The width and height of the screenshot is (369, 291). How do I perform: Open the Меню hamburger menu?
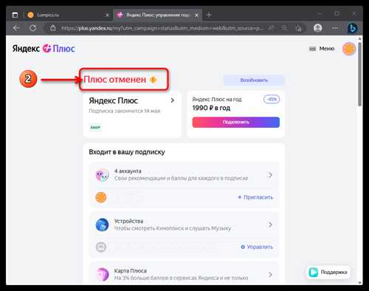pyautogui.click(x=322, y=49)
